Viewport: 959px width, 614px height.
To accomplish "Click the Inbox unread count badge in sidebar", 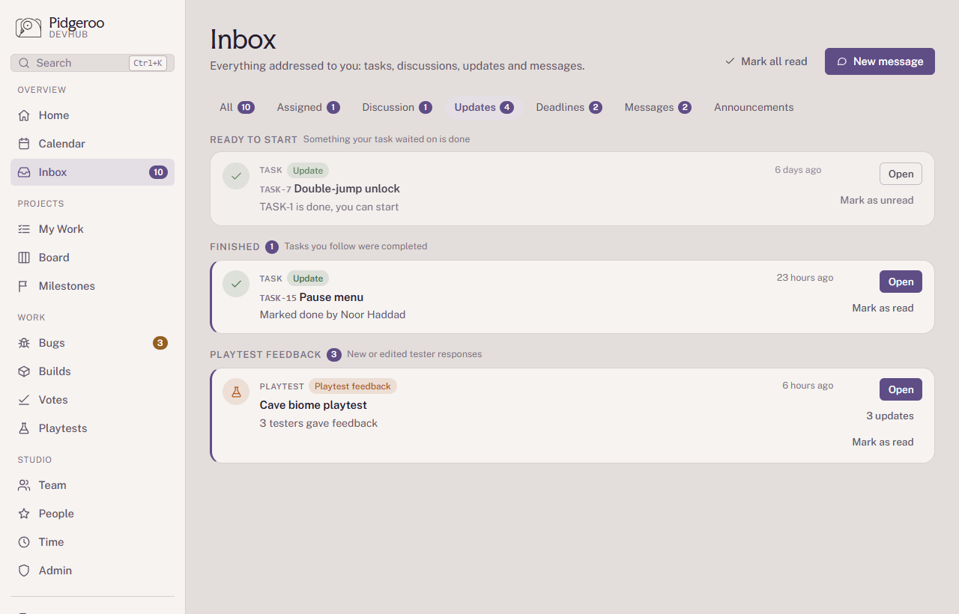I will tap(158, 172).
